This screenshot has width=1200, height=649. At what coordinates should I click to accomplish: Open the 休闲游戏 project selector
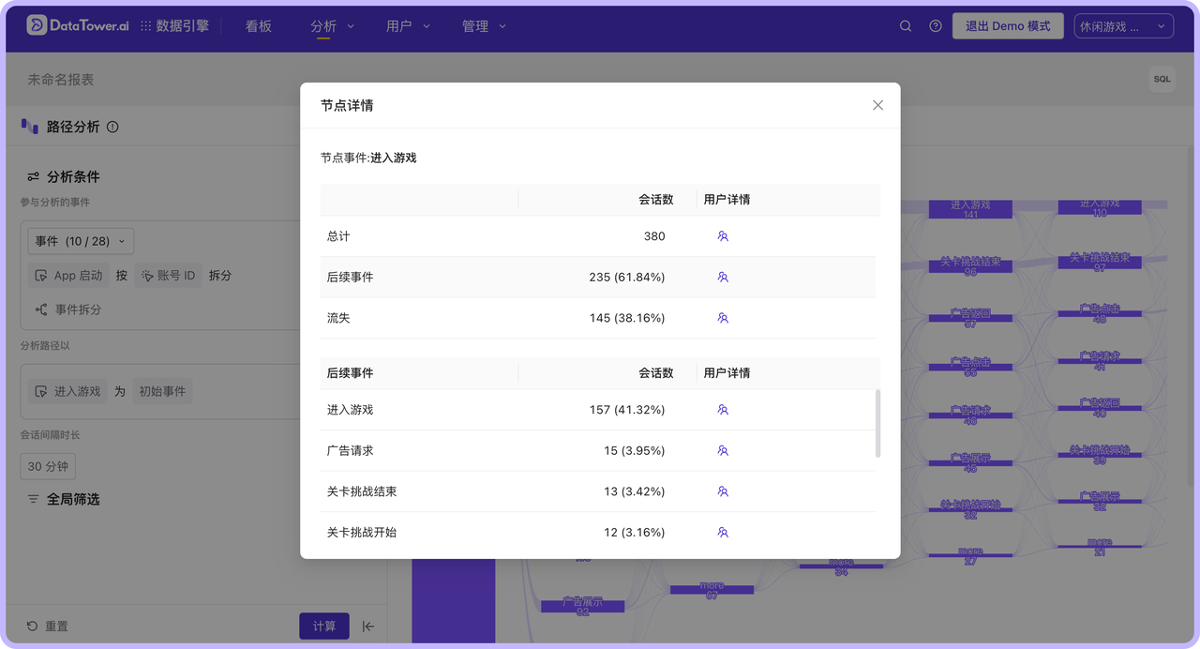(1123, 25)
